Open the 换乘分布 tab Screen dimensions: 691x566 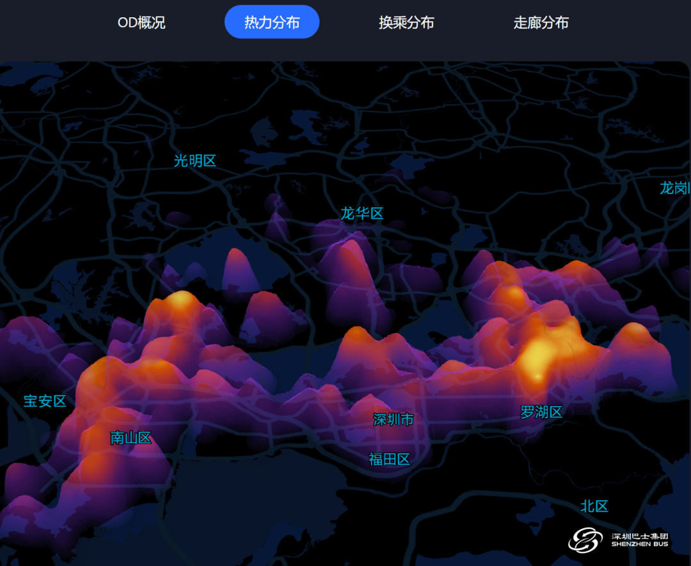click(406, 22)
